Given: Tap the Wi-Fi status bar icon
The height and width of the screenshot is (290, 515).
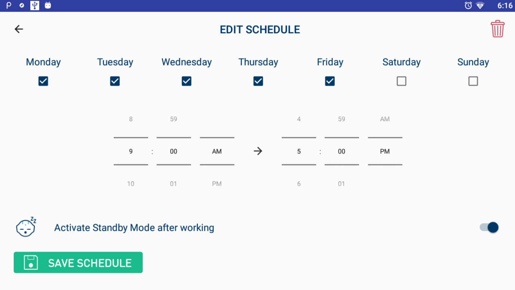Looking at the screenshot, I should tap(480, 6).
